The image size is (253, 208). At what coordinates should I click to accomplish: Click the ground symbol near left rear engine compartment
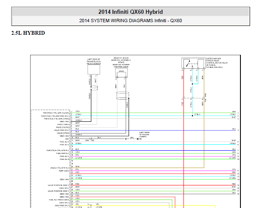138,139
